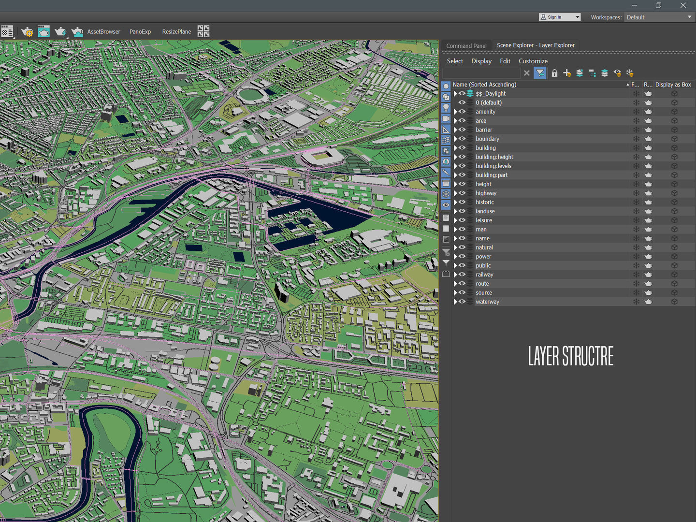Click the Display as Box column header
The width and height of the screenshot is (696, 522).
[x=673, y=84]
